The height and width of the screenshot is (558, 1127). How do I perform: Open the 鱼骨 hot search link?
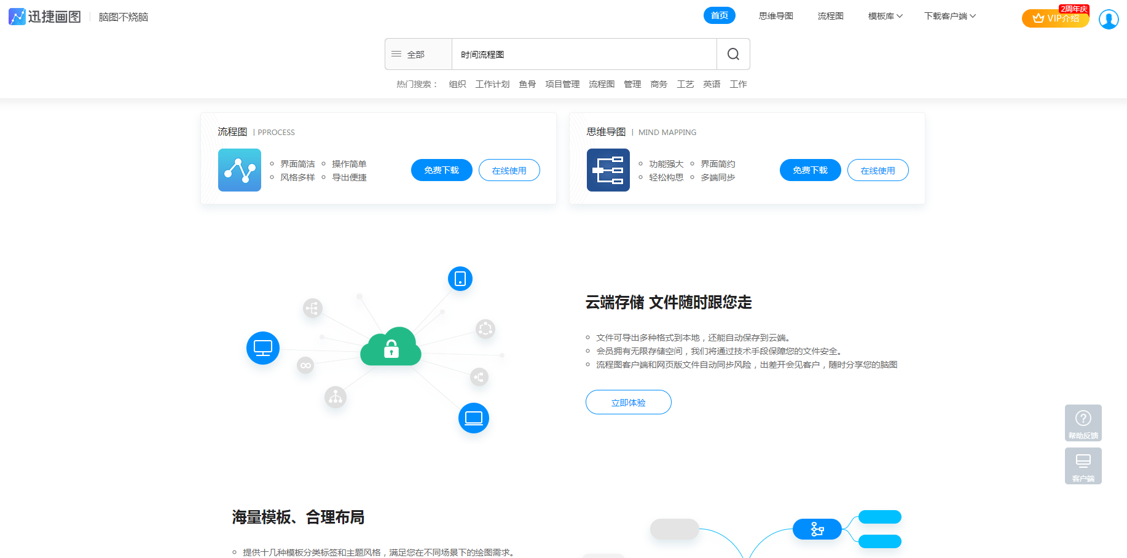pyautogui.click(x=527, y=84)
